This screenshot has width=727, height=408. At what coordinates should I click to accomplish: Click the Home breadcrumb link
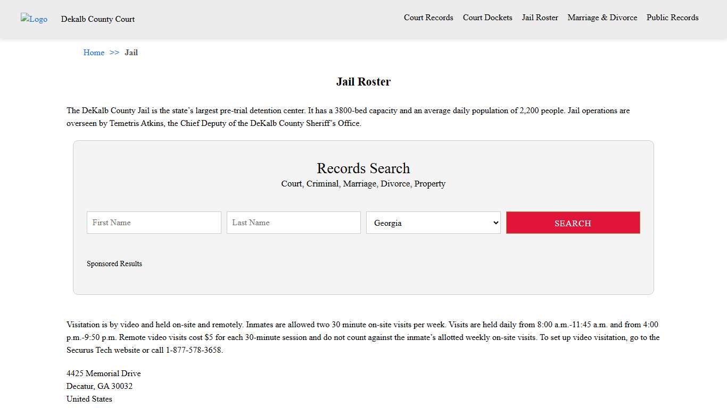click(94, 53)
